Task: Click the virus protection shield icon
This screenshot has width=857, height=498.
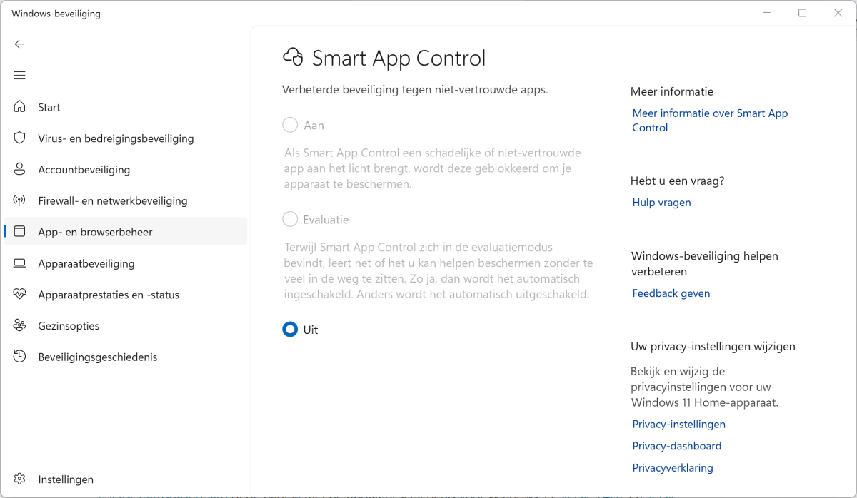Action: click(20, 138)
